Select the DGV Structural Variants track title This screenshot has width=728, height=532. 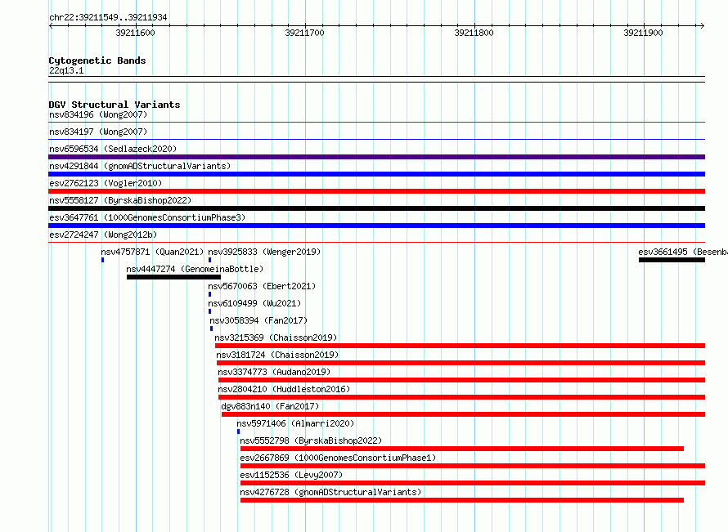115,105
